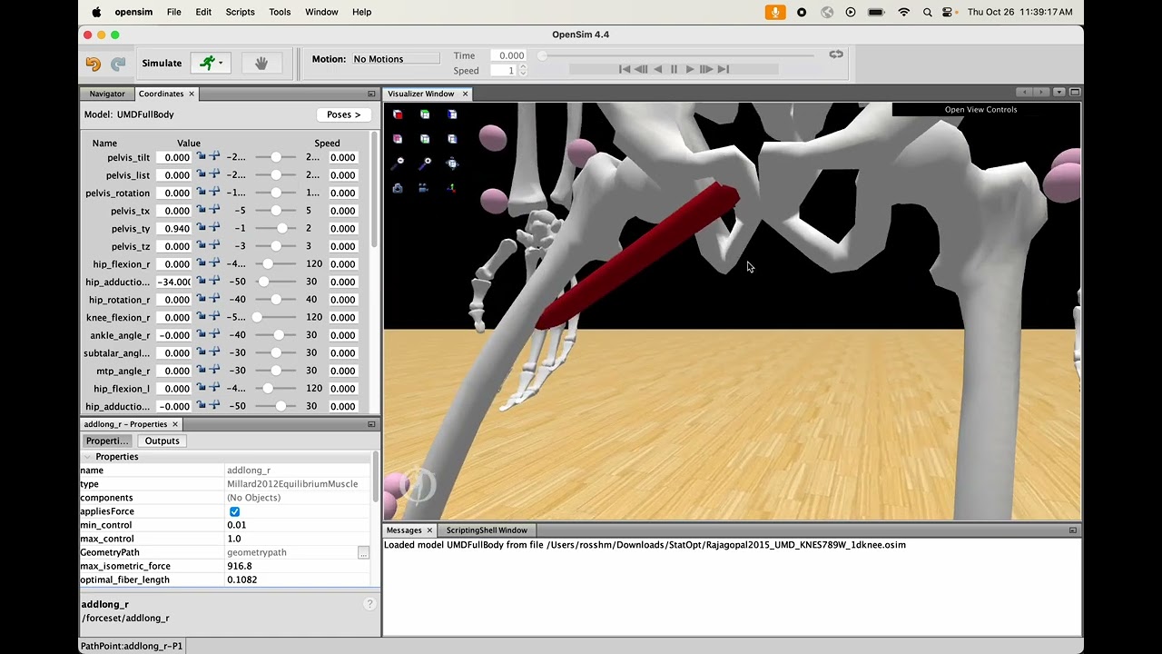Click the Time input field
1162x654 pixels.
click(509, 55)
